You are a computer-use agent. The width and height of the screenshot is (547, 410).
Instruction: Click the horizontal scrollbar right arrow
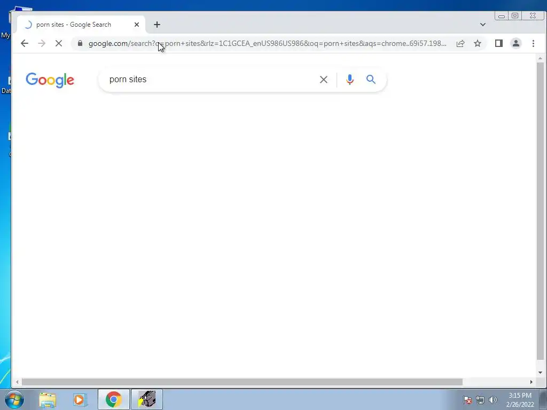click(x=532, y=382)
